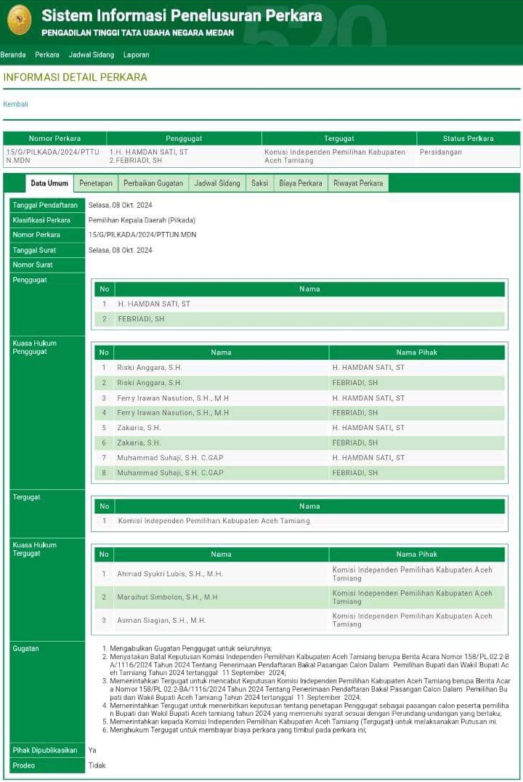Click the Nomor Perkara column header
This screenshot has height=782, width=523.
55,138
